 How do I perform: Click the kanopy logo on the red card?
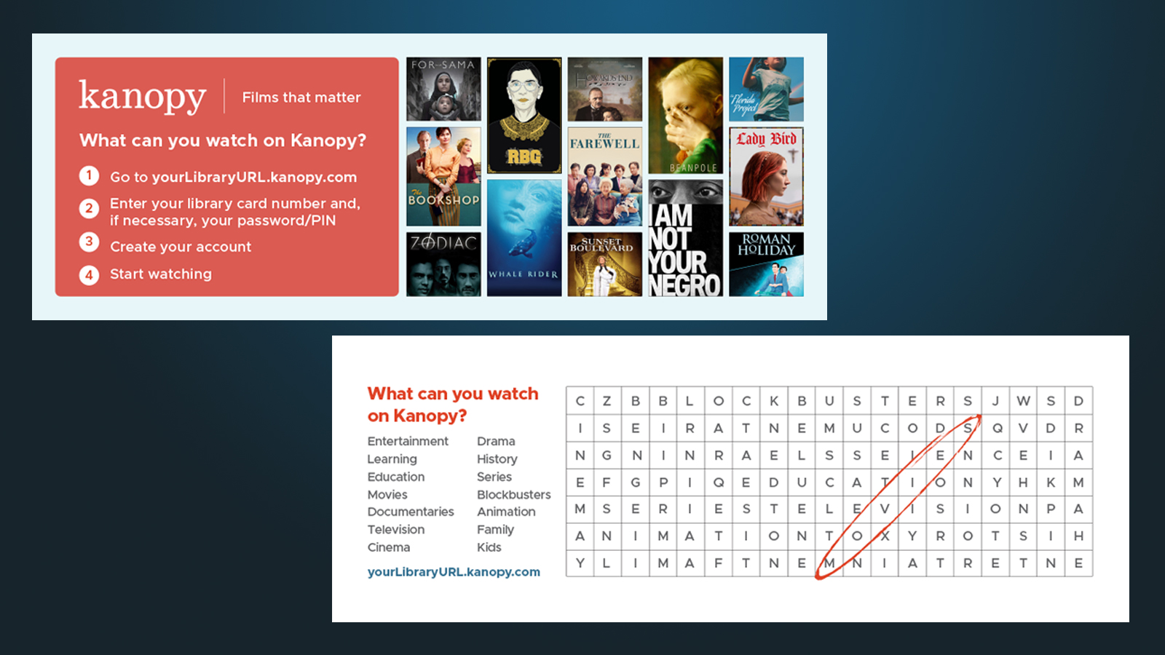143,96
